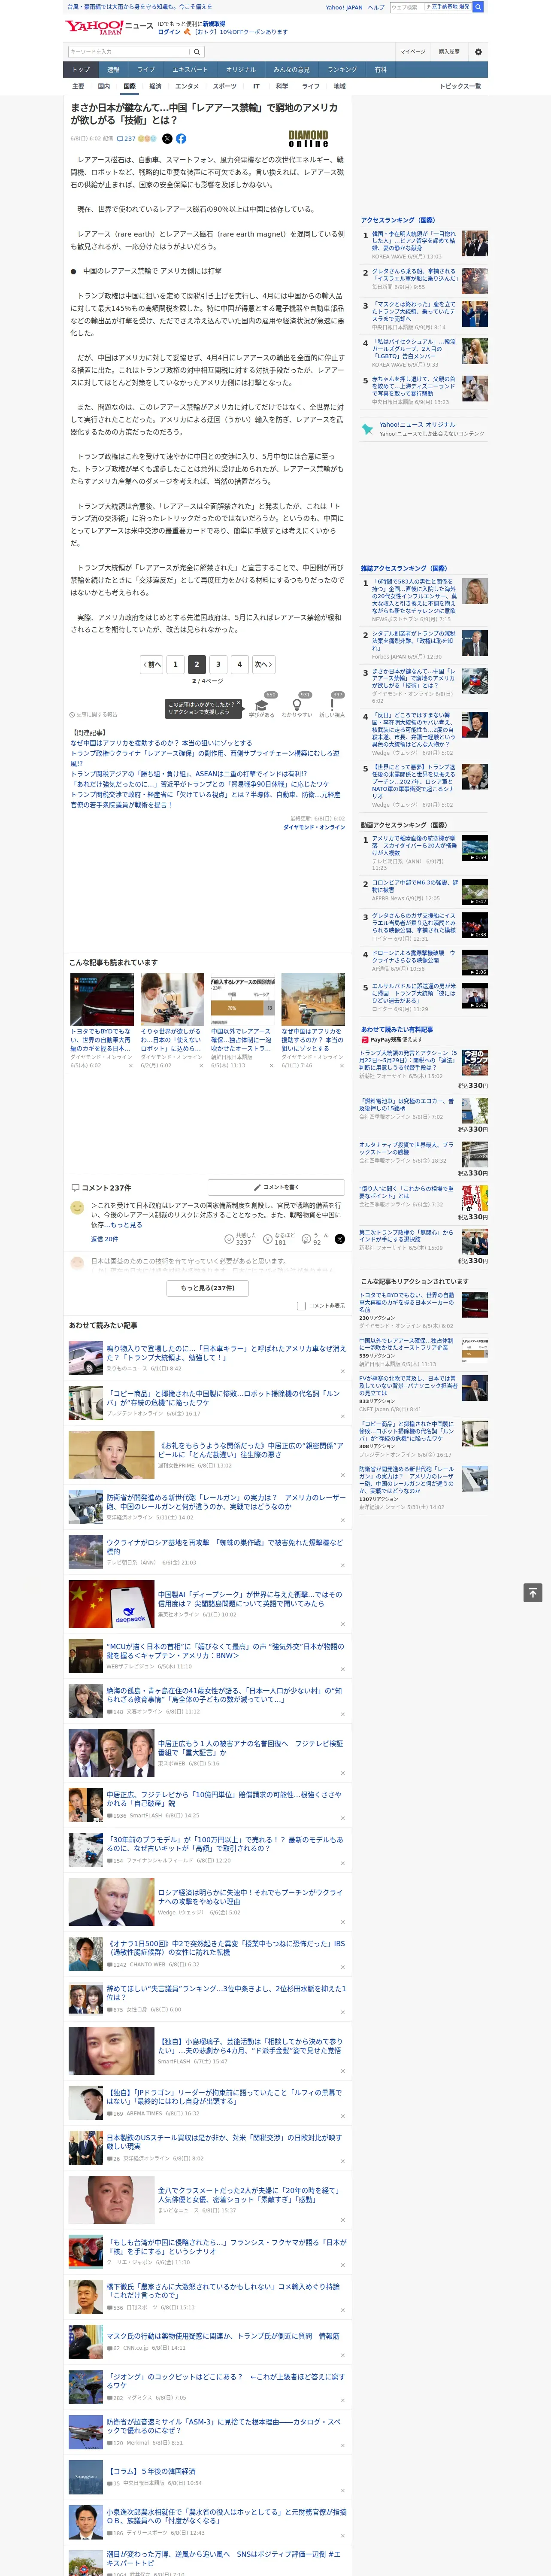Click the top commenter's yellow smiley avatar
Screen dimensions: 551x2576
tap(77, 1208)
